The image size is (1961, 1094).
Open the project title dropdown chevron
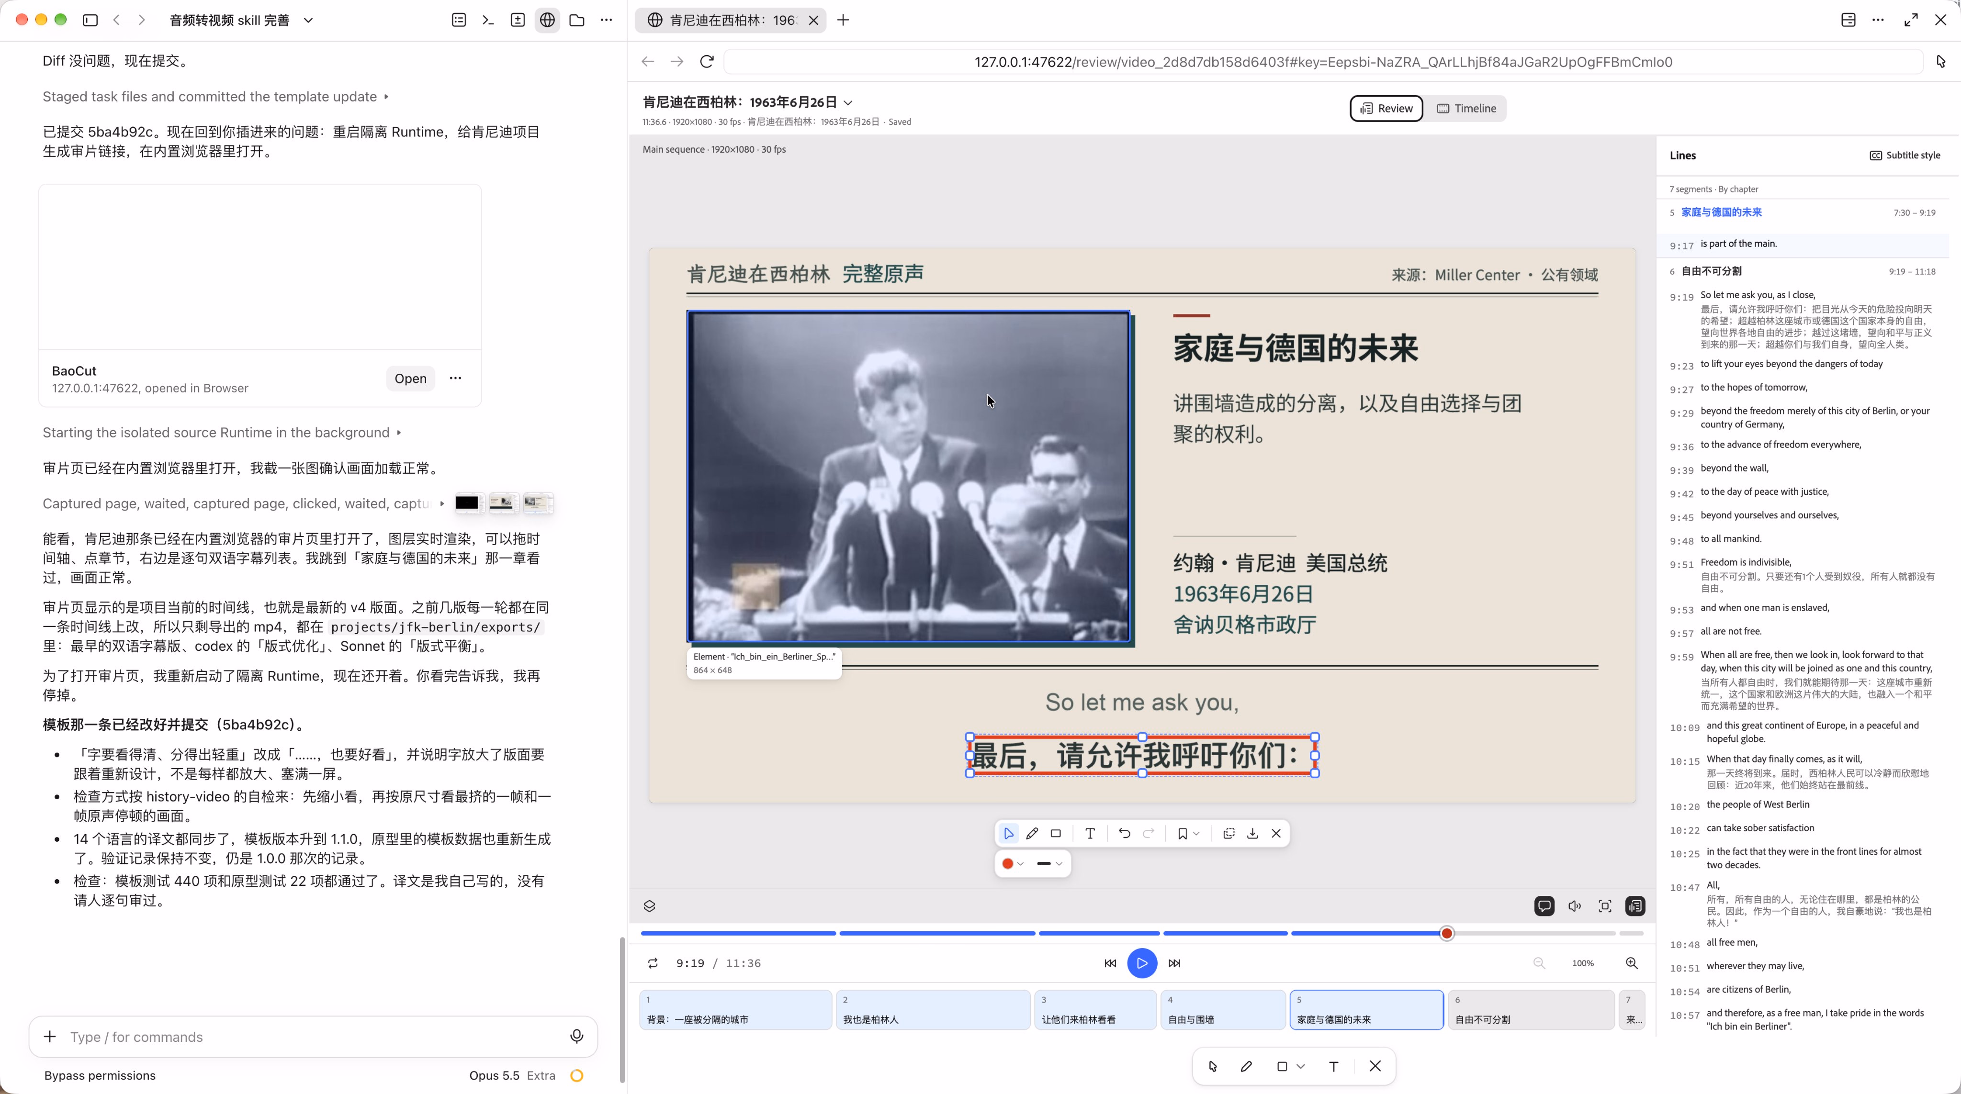(x=849, y=103)
